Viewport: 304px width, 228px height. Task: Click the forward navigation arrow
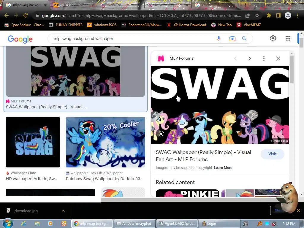tap(16, 15)
